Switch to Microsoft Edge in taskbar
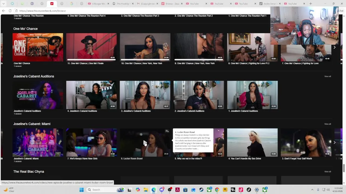346x194 pixels. click(x=154, y=190)
